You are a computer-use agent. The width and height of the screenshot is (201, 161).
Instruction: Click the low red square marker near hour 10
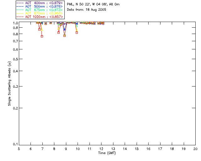point(77,32)
